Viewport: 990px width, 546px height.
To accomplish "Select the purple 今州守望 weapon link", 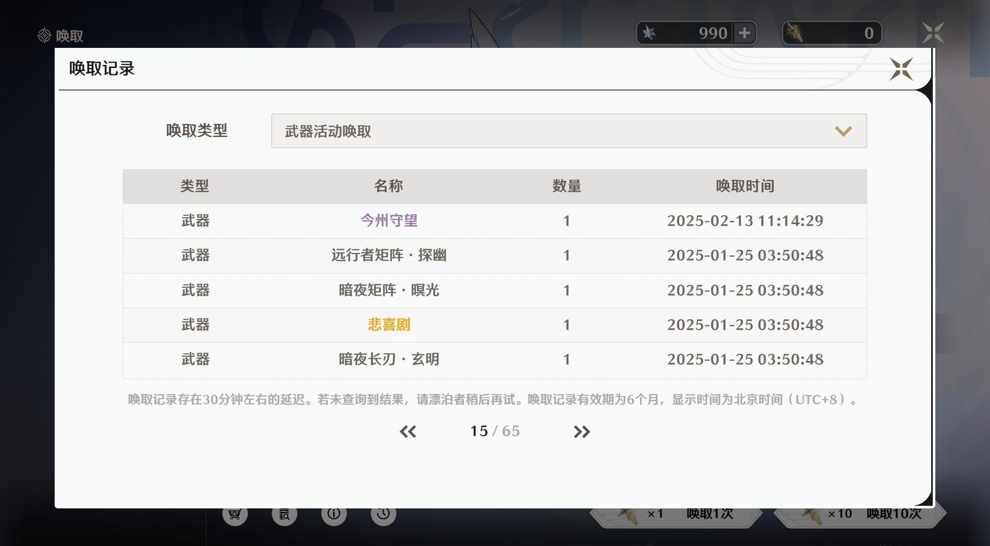I will point(389,220).
